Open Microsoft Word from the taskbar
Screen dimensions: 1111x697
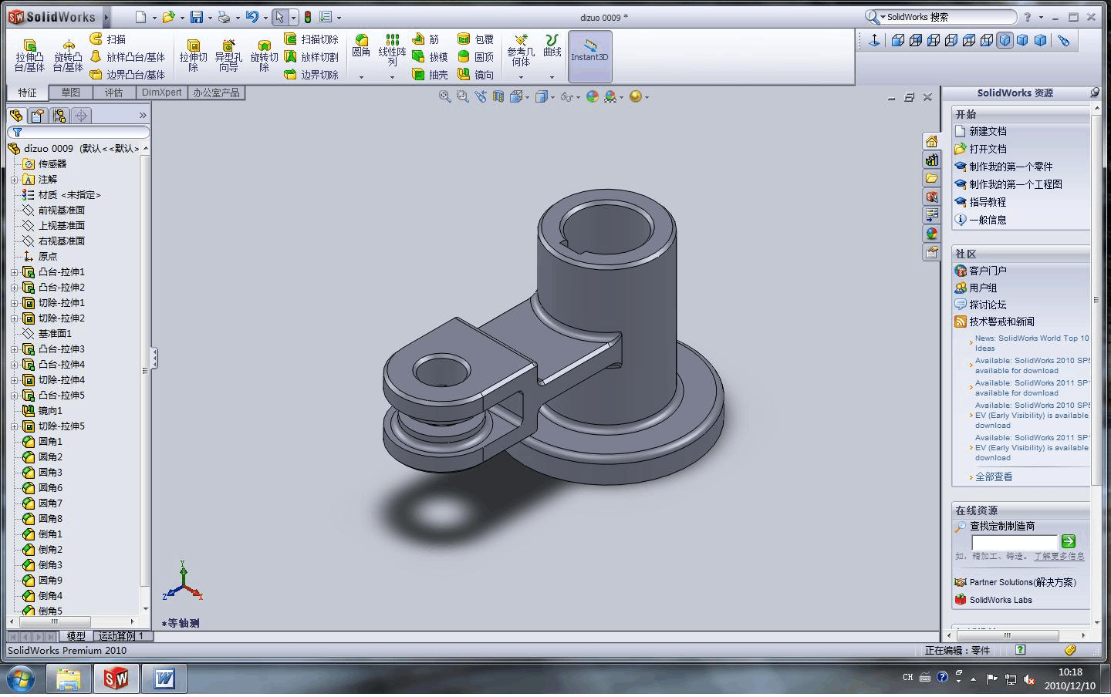click(x=164, y=678)
